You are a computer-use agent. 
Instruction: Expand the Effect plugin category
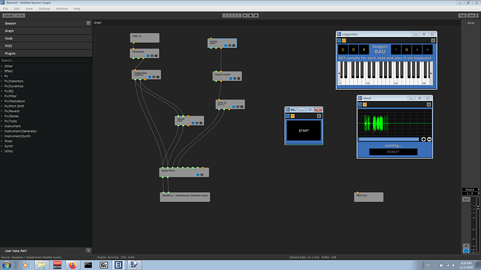[x=8, y=71]
